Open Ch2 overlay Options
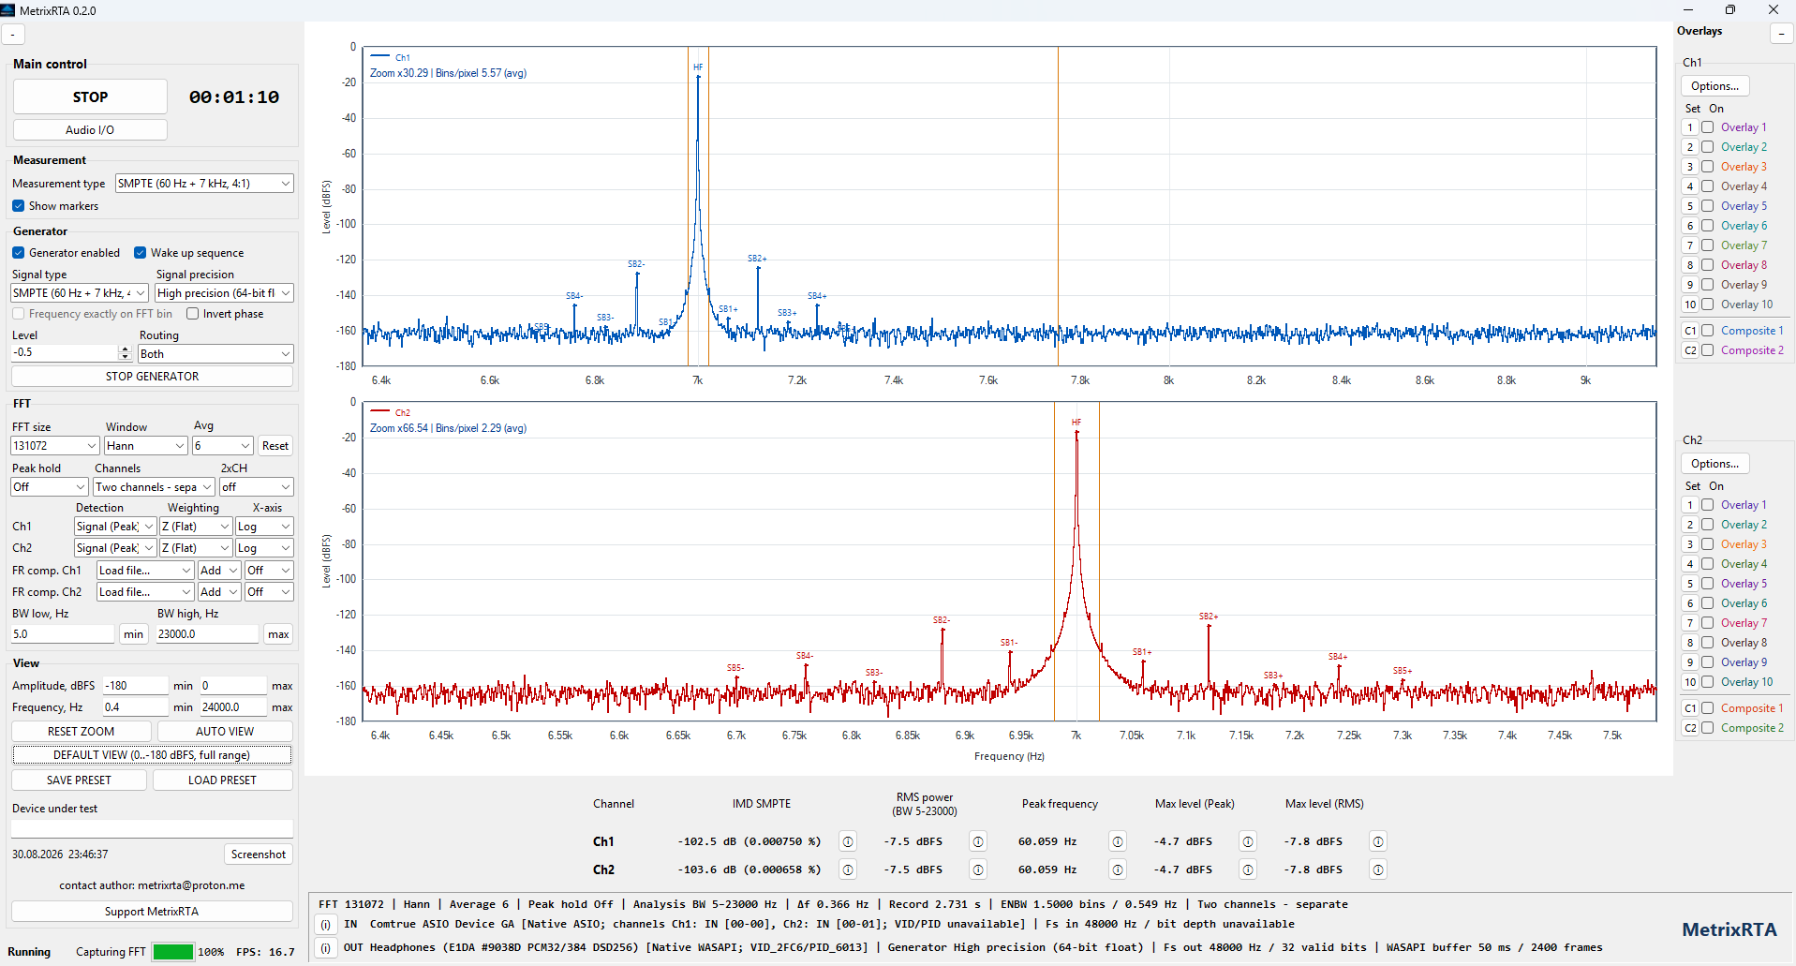 [1714, 464]
